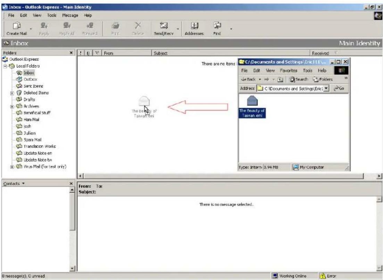Click the Working Online status indicator
Image resolution: width=383 pixels, height=280 pixels.
click(290, 276)
